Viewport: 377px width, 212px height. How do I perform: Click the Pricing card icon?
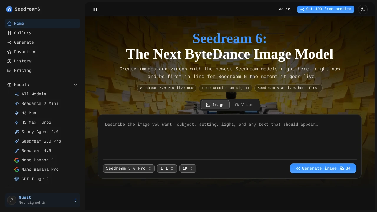[9, 71]
